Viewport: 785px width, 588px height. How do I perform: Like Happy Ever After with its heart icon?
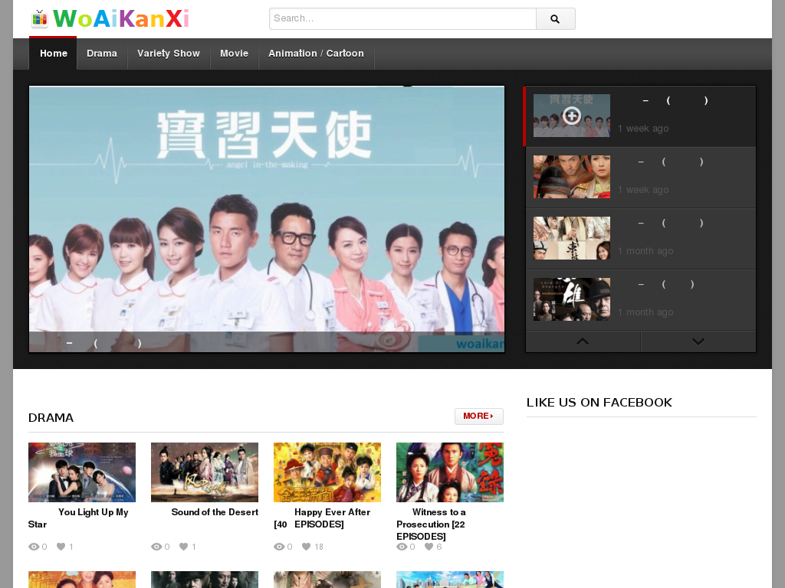tap(306, 547)
